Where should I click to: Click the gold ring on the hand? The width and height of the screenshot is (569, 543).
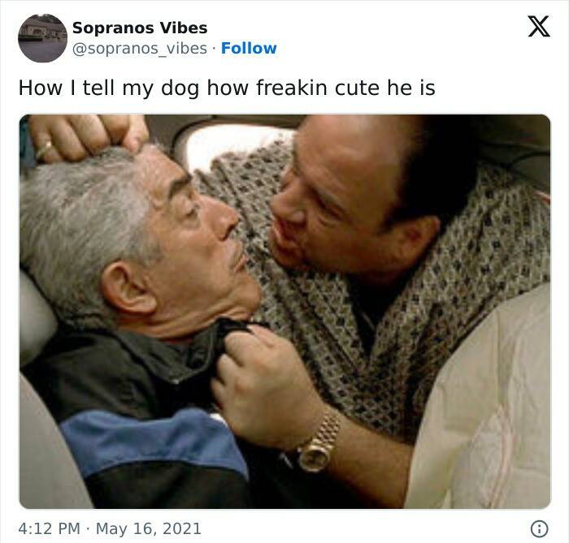[44, 149]
